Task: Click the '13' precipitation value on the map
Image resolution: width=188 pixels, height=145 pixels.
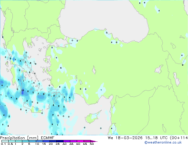Action: pyautogui.click(x=23, y=91)
